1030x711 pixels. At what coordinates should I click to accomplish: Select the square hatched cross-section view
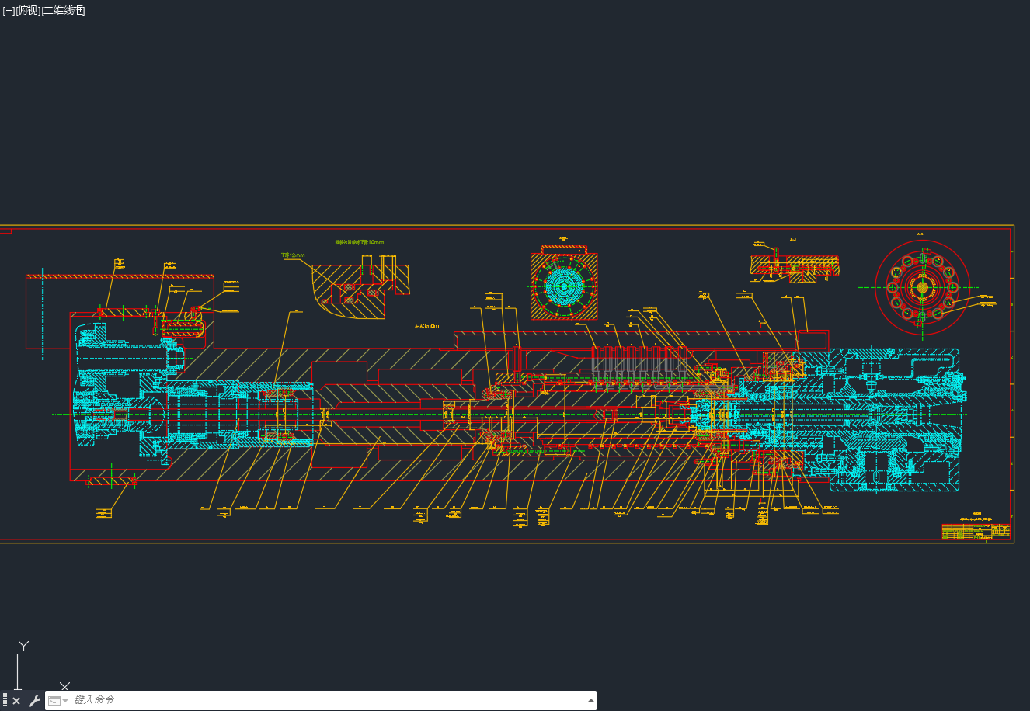coord(564,286)
